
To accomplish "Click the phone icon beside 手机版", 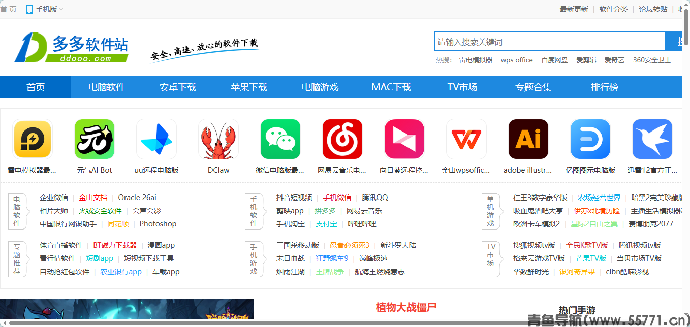I will tap(29, 9).
